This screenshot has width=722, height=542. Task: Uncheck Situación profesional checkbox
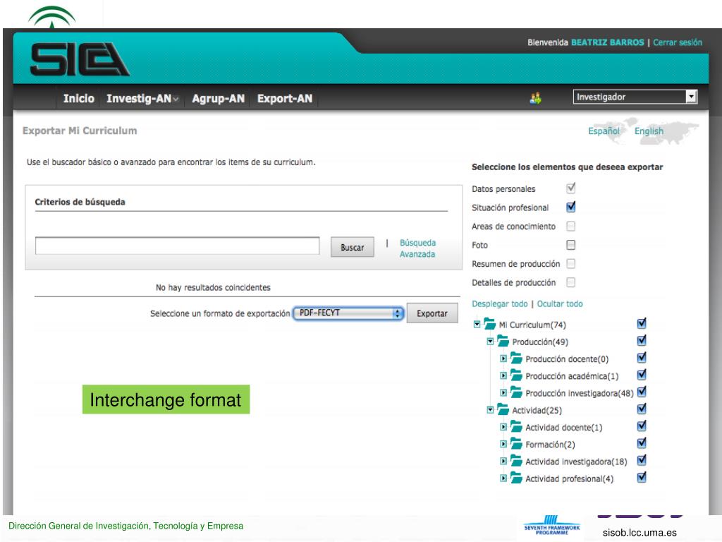click(x=571, y=207)
